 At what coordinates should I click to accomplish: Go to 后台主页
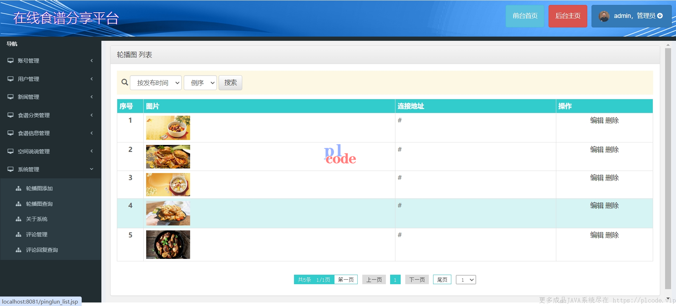568,16
